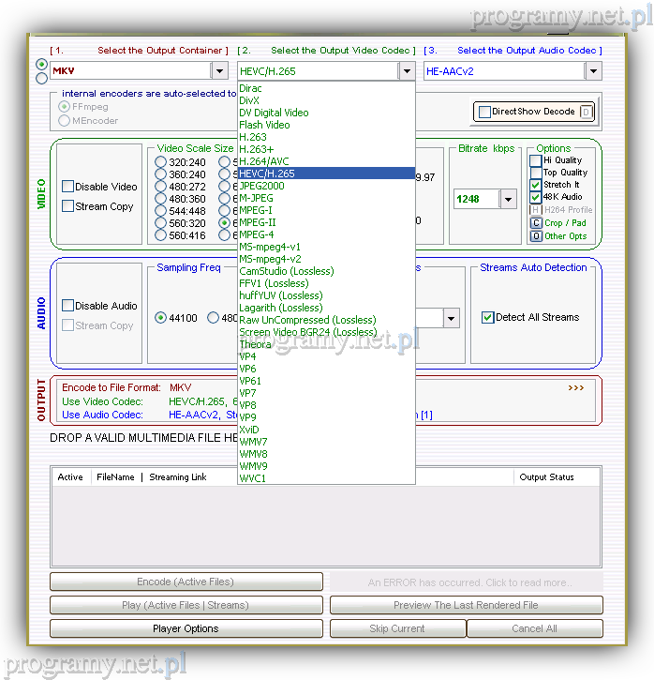Open the MKV output container dropdown

click(219, 71)
